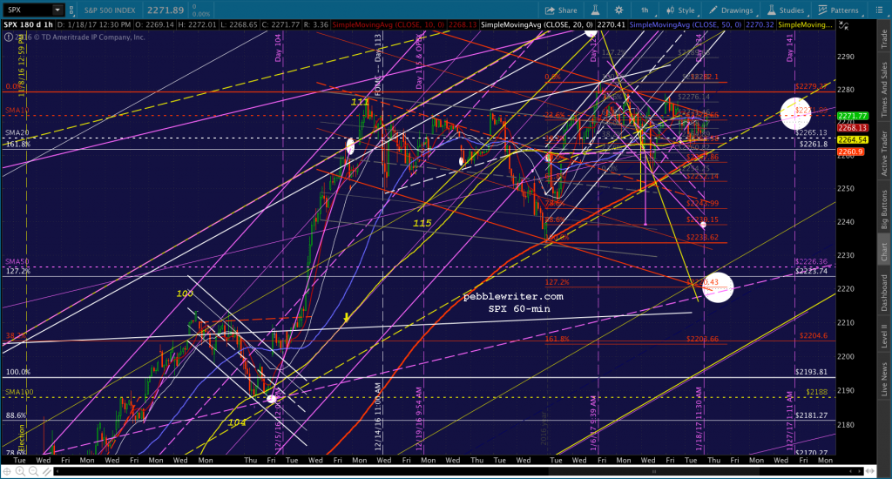The height and width of the screenshot is (479, 892).
Task: Click the $2279.37 level label
Action: (811, 86)
